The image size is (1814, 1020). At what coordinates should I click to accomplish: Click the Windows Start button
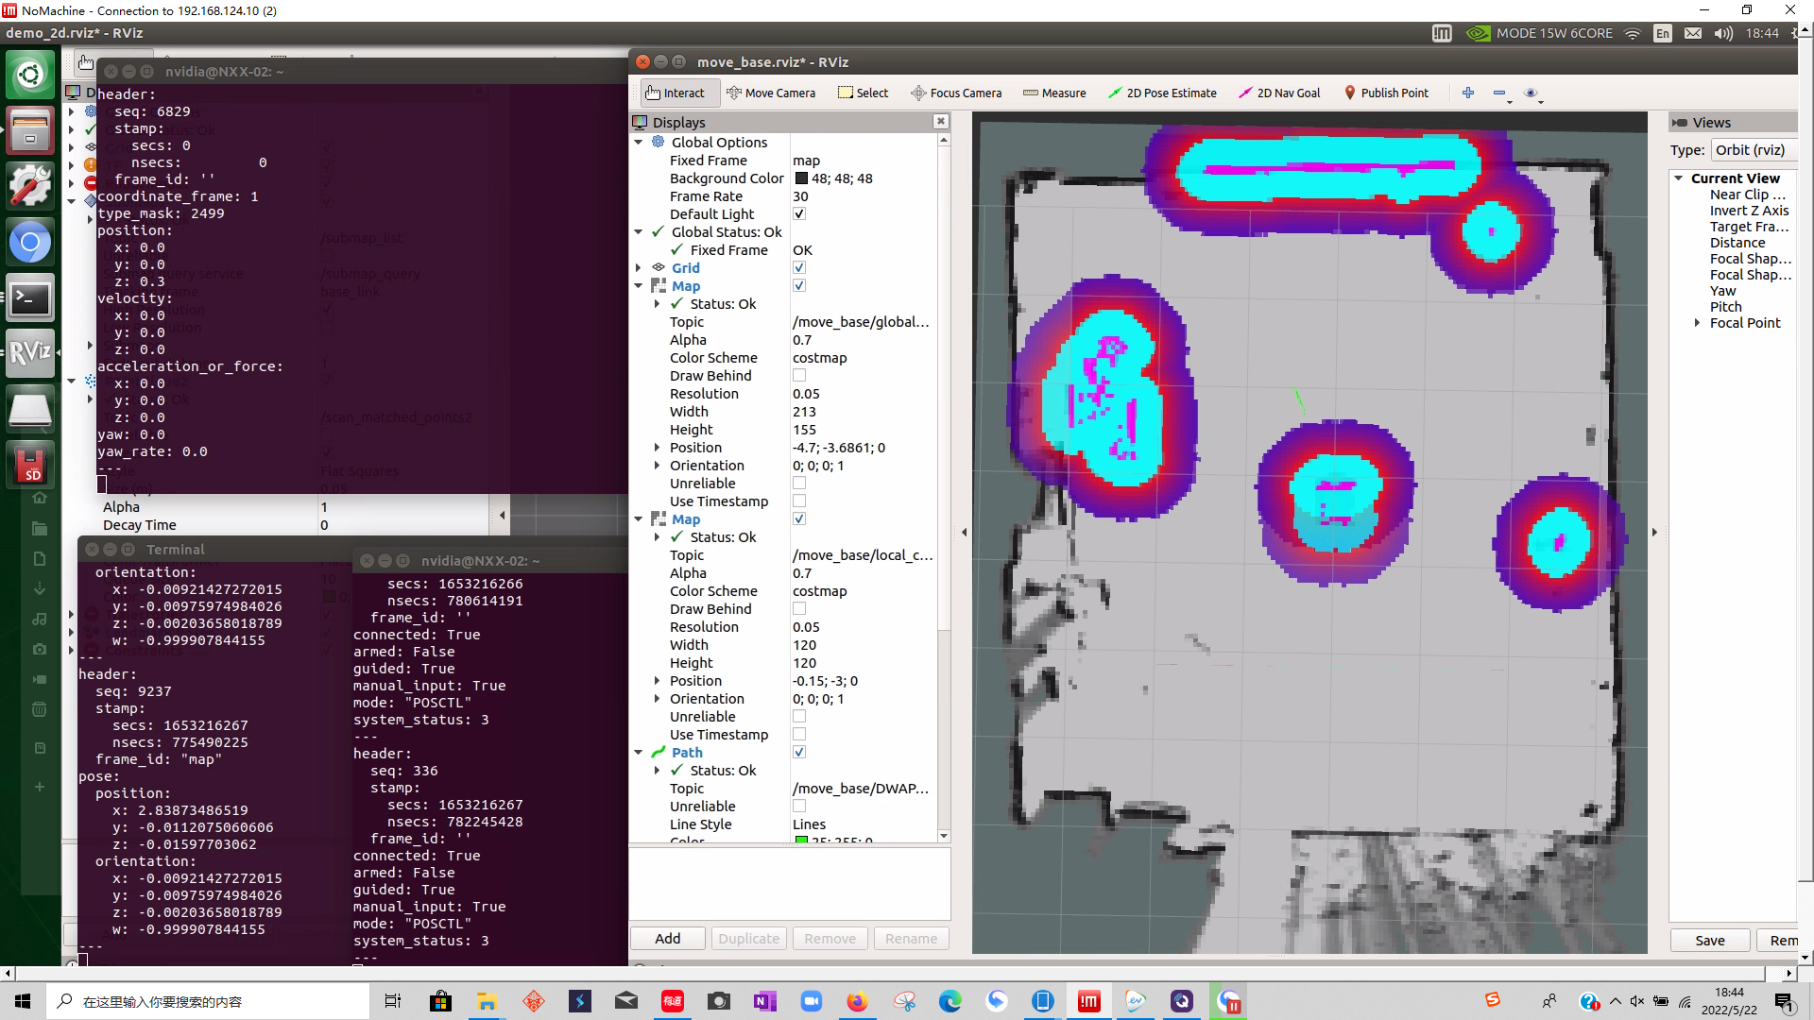(x=23, y=1001)
